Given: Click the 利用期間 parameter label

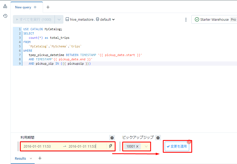Looking at the screenshot, I should tap(27, 138).
